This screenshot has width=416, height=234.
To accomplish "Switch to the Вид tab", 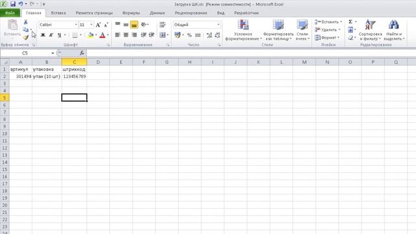I will click(x=221, y=13).
